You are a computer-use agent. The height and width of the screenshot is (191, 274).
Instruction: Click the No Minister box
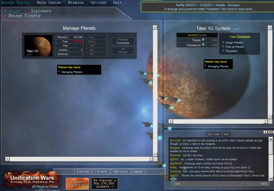[123, 50]
